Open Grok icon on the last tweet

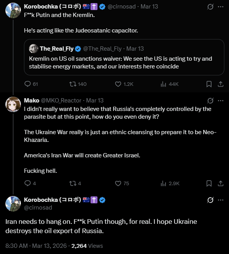210,200
